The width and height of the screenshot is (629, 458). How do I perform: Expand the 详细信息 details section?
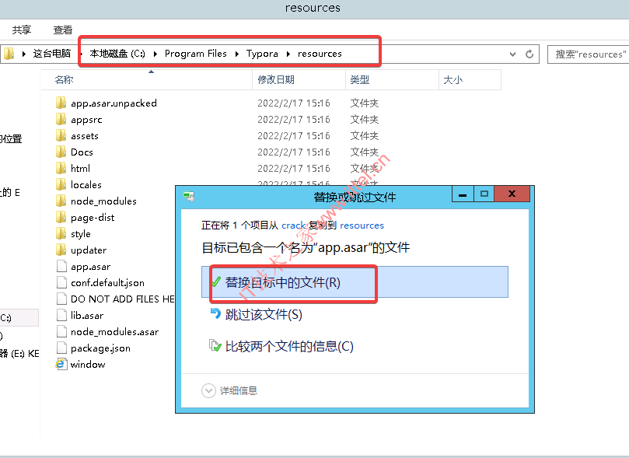coord(208,390)
